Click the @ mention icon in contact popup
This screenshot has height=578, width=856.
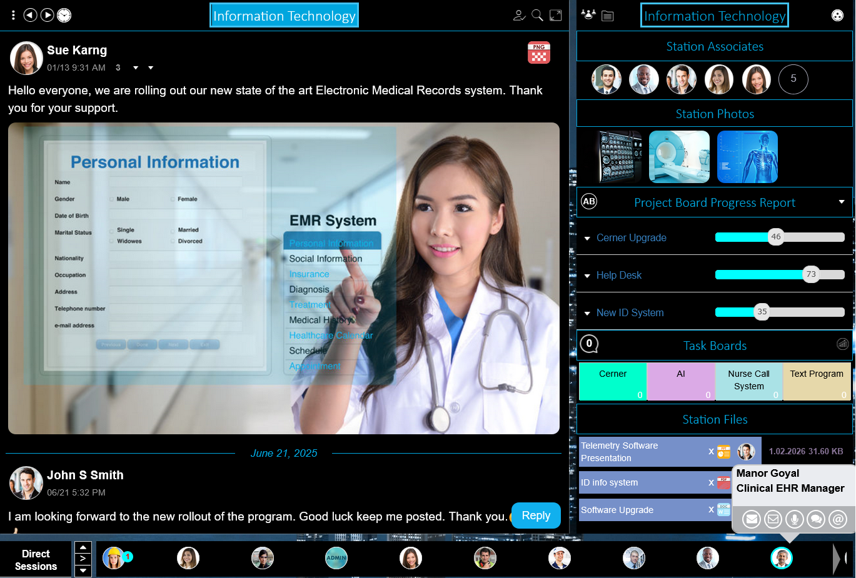(x=837, y=519)
